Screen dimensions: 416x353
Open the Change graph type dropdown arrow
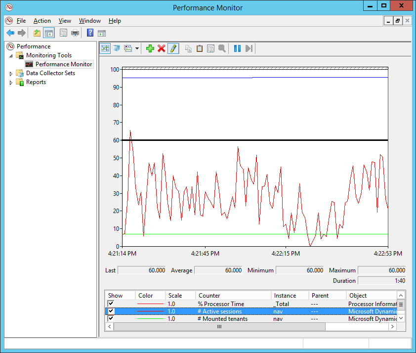click(137, 48)
